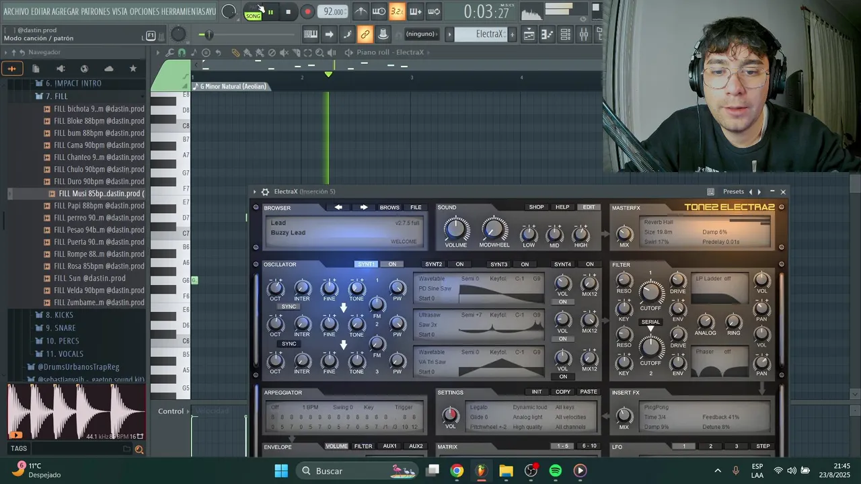Open the (ninguno) snap dropdown
Viewport: 861px width, 484px height.
point(422,34)
